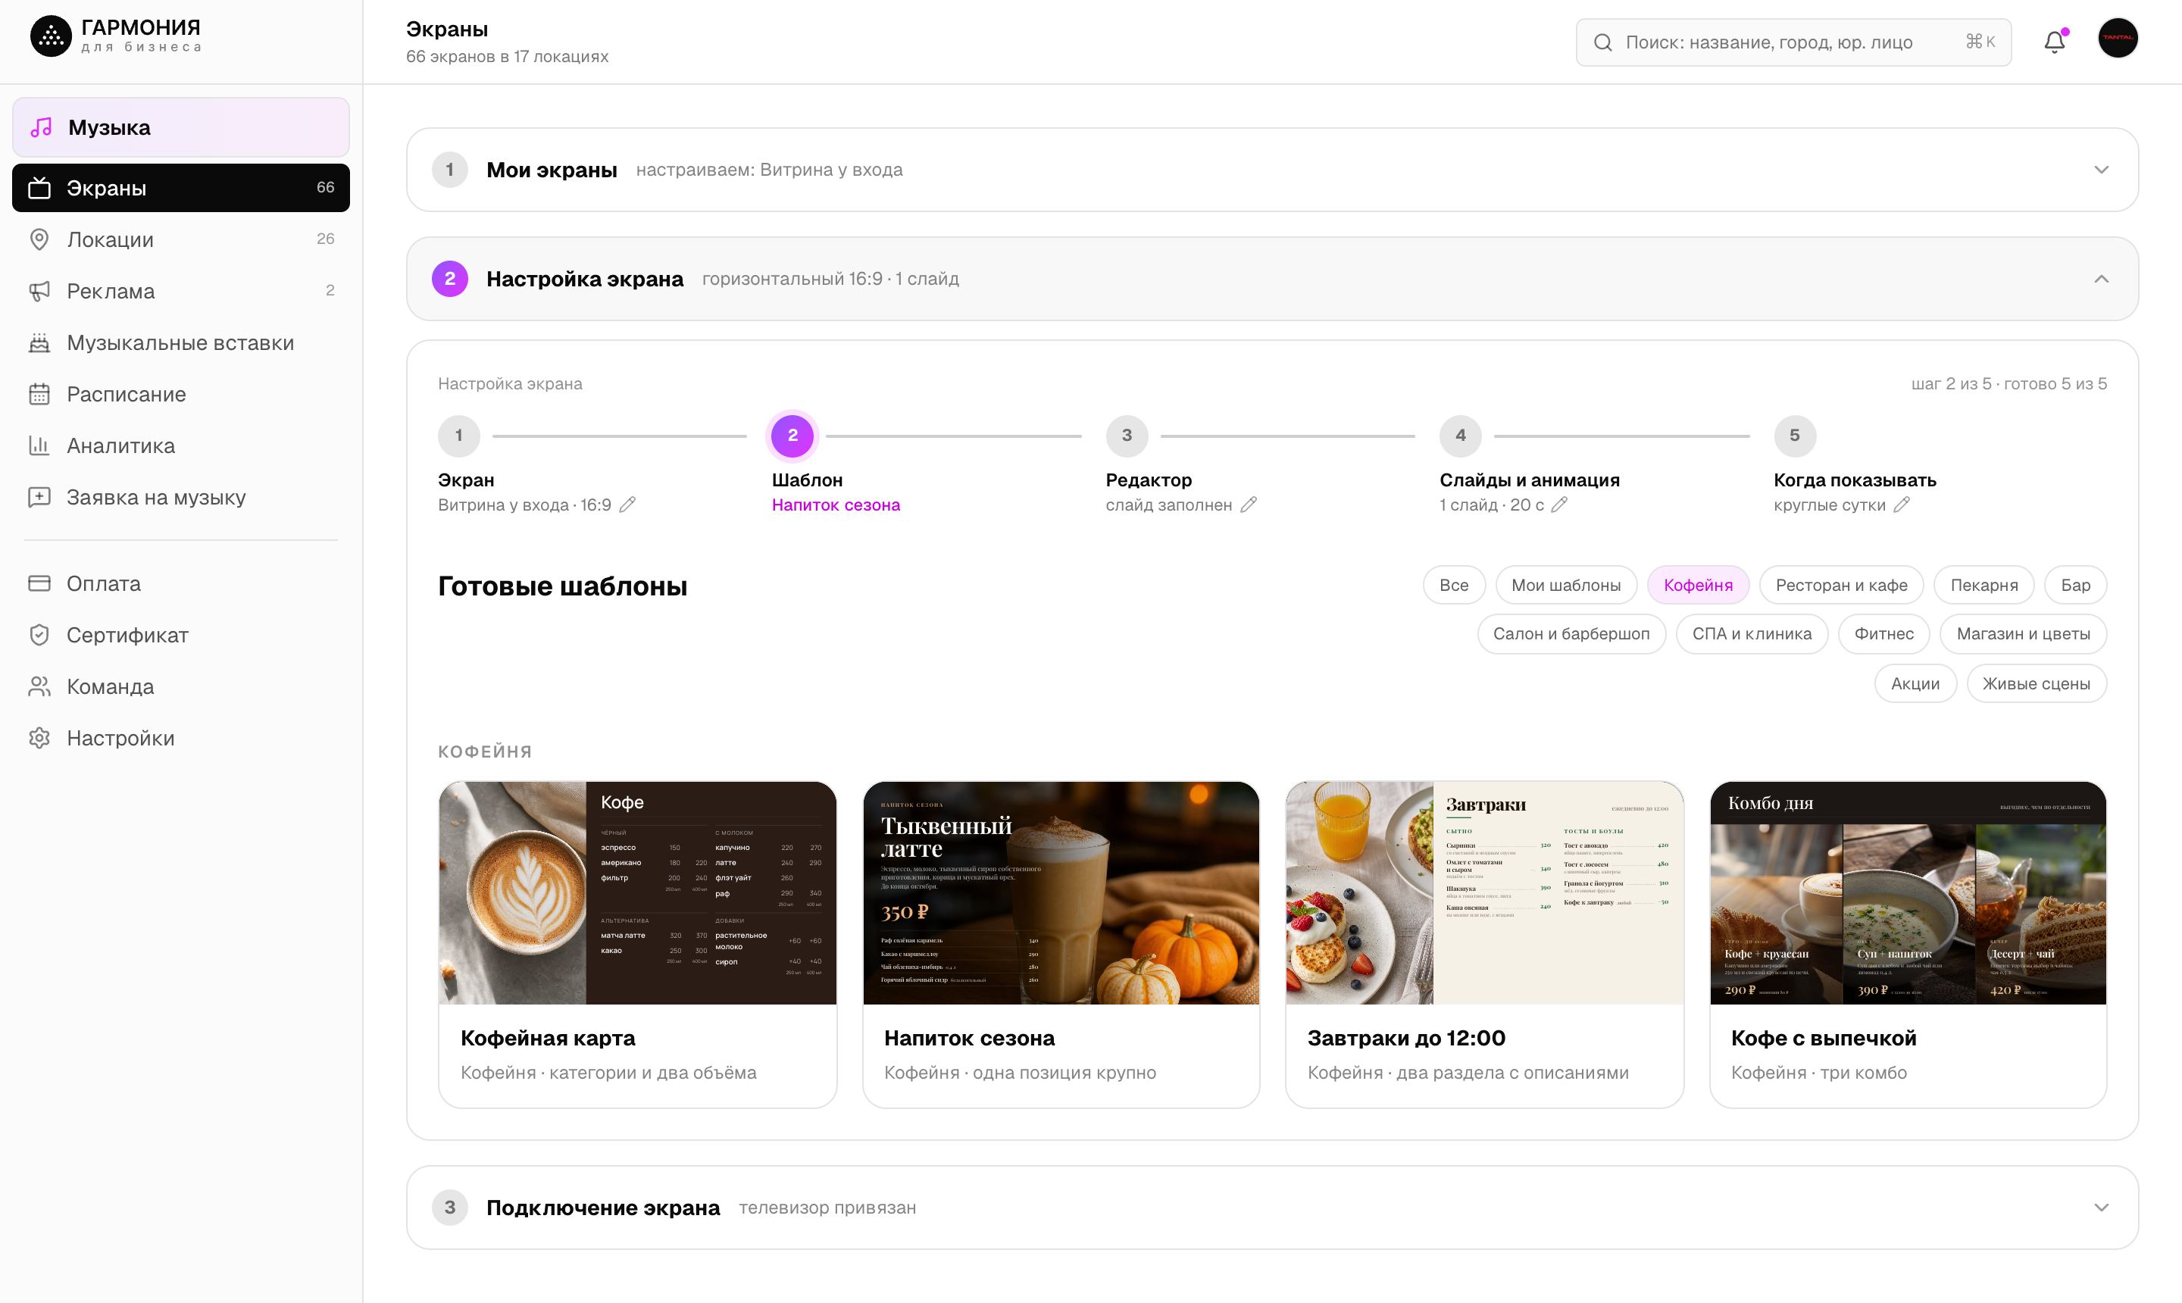Click the search magnifier icon
This screenshot has width=2182, height=1303.
[x=1602, y=42]
